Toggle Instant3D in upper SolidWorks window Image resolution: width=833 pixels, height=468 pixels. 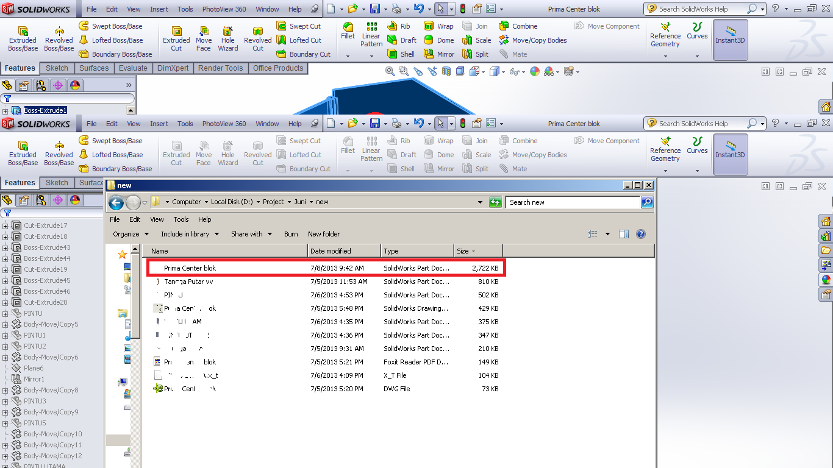point(731,39)
